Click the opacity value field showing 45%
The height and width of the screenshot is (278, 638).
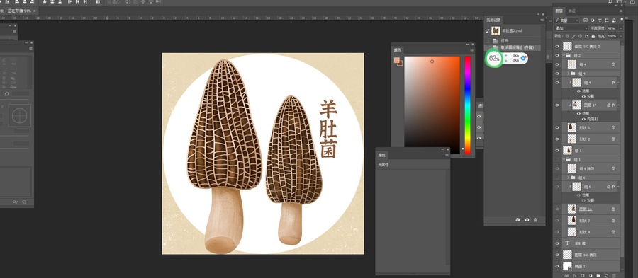pyautogui.click(x=612, y=28)
